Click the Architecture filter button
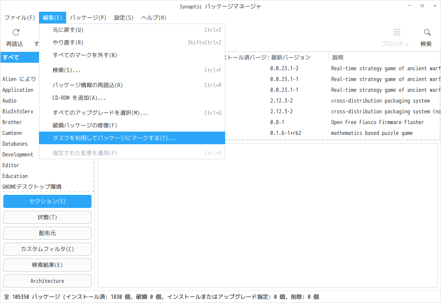Viewport: 441px width, 303px height. click(x=47, y=281)
